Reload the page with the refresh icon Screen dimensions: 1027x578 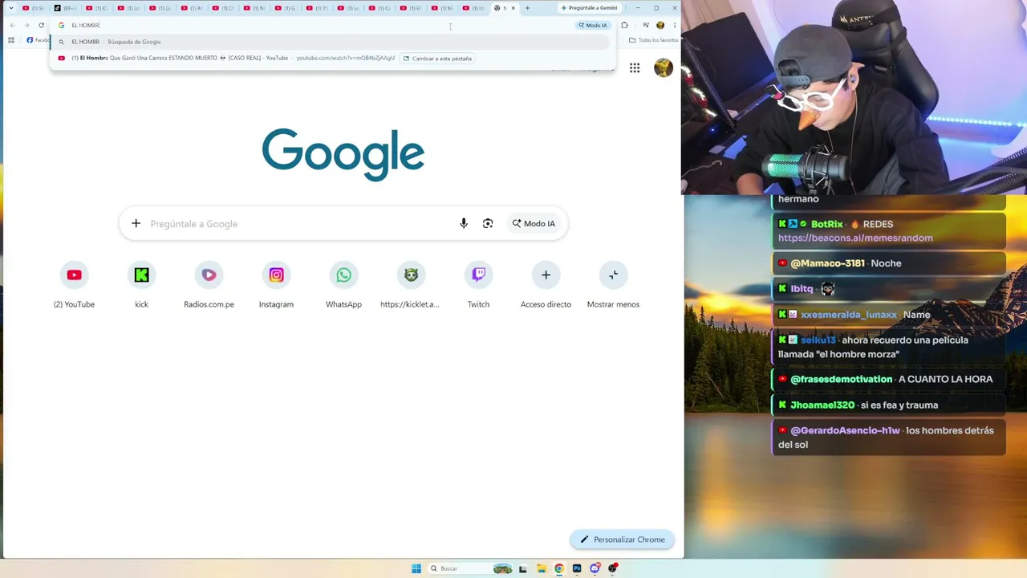(41, 25)
